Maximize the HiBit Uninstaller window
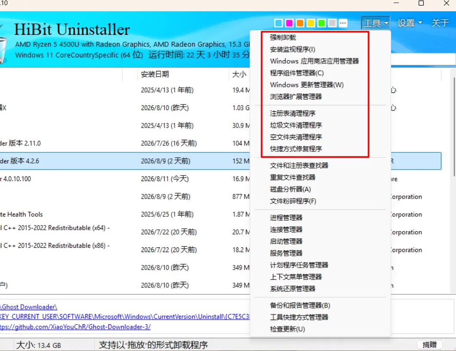This screenshot has width=456, height=351. pyautogui.click(x=421, y=3)
